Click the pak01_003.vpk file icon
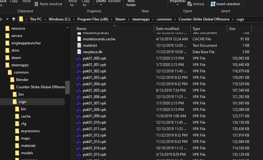Viewport: 263px width, 160px height. pos(79,77)
